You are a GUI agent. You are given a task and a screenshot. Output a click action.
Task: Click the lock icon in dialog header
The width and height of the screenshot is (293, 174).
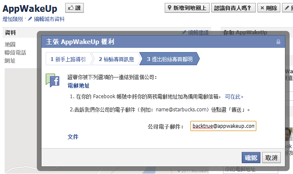pos(278,41)
